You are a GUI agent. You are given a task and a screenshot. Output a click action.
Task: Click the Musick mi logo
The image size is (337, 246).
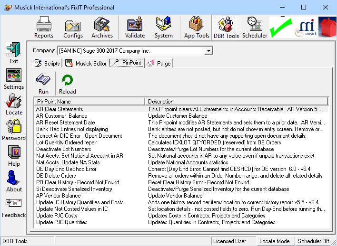[x=306, y=28]
